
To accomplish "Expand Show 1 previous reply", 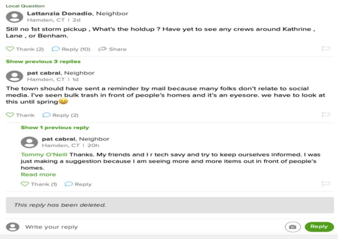I will (x=55, y=127).
